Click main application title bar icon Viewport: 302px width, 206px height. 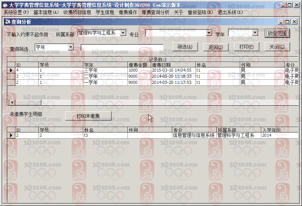tap(5, 5)
